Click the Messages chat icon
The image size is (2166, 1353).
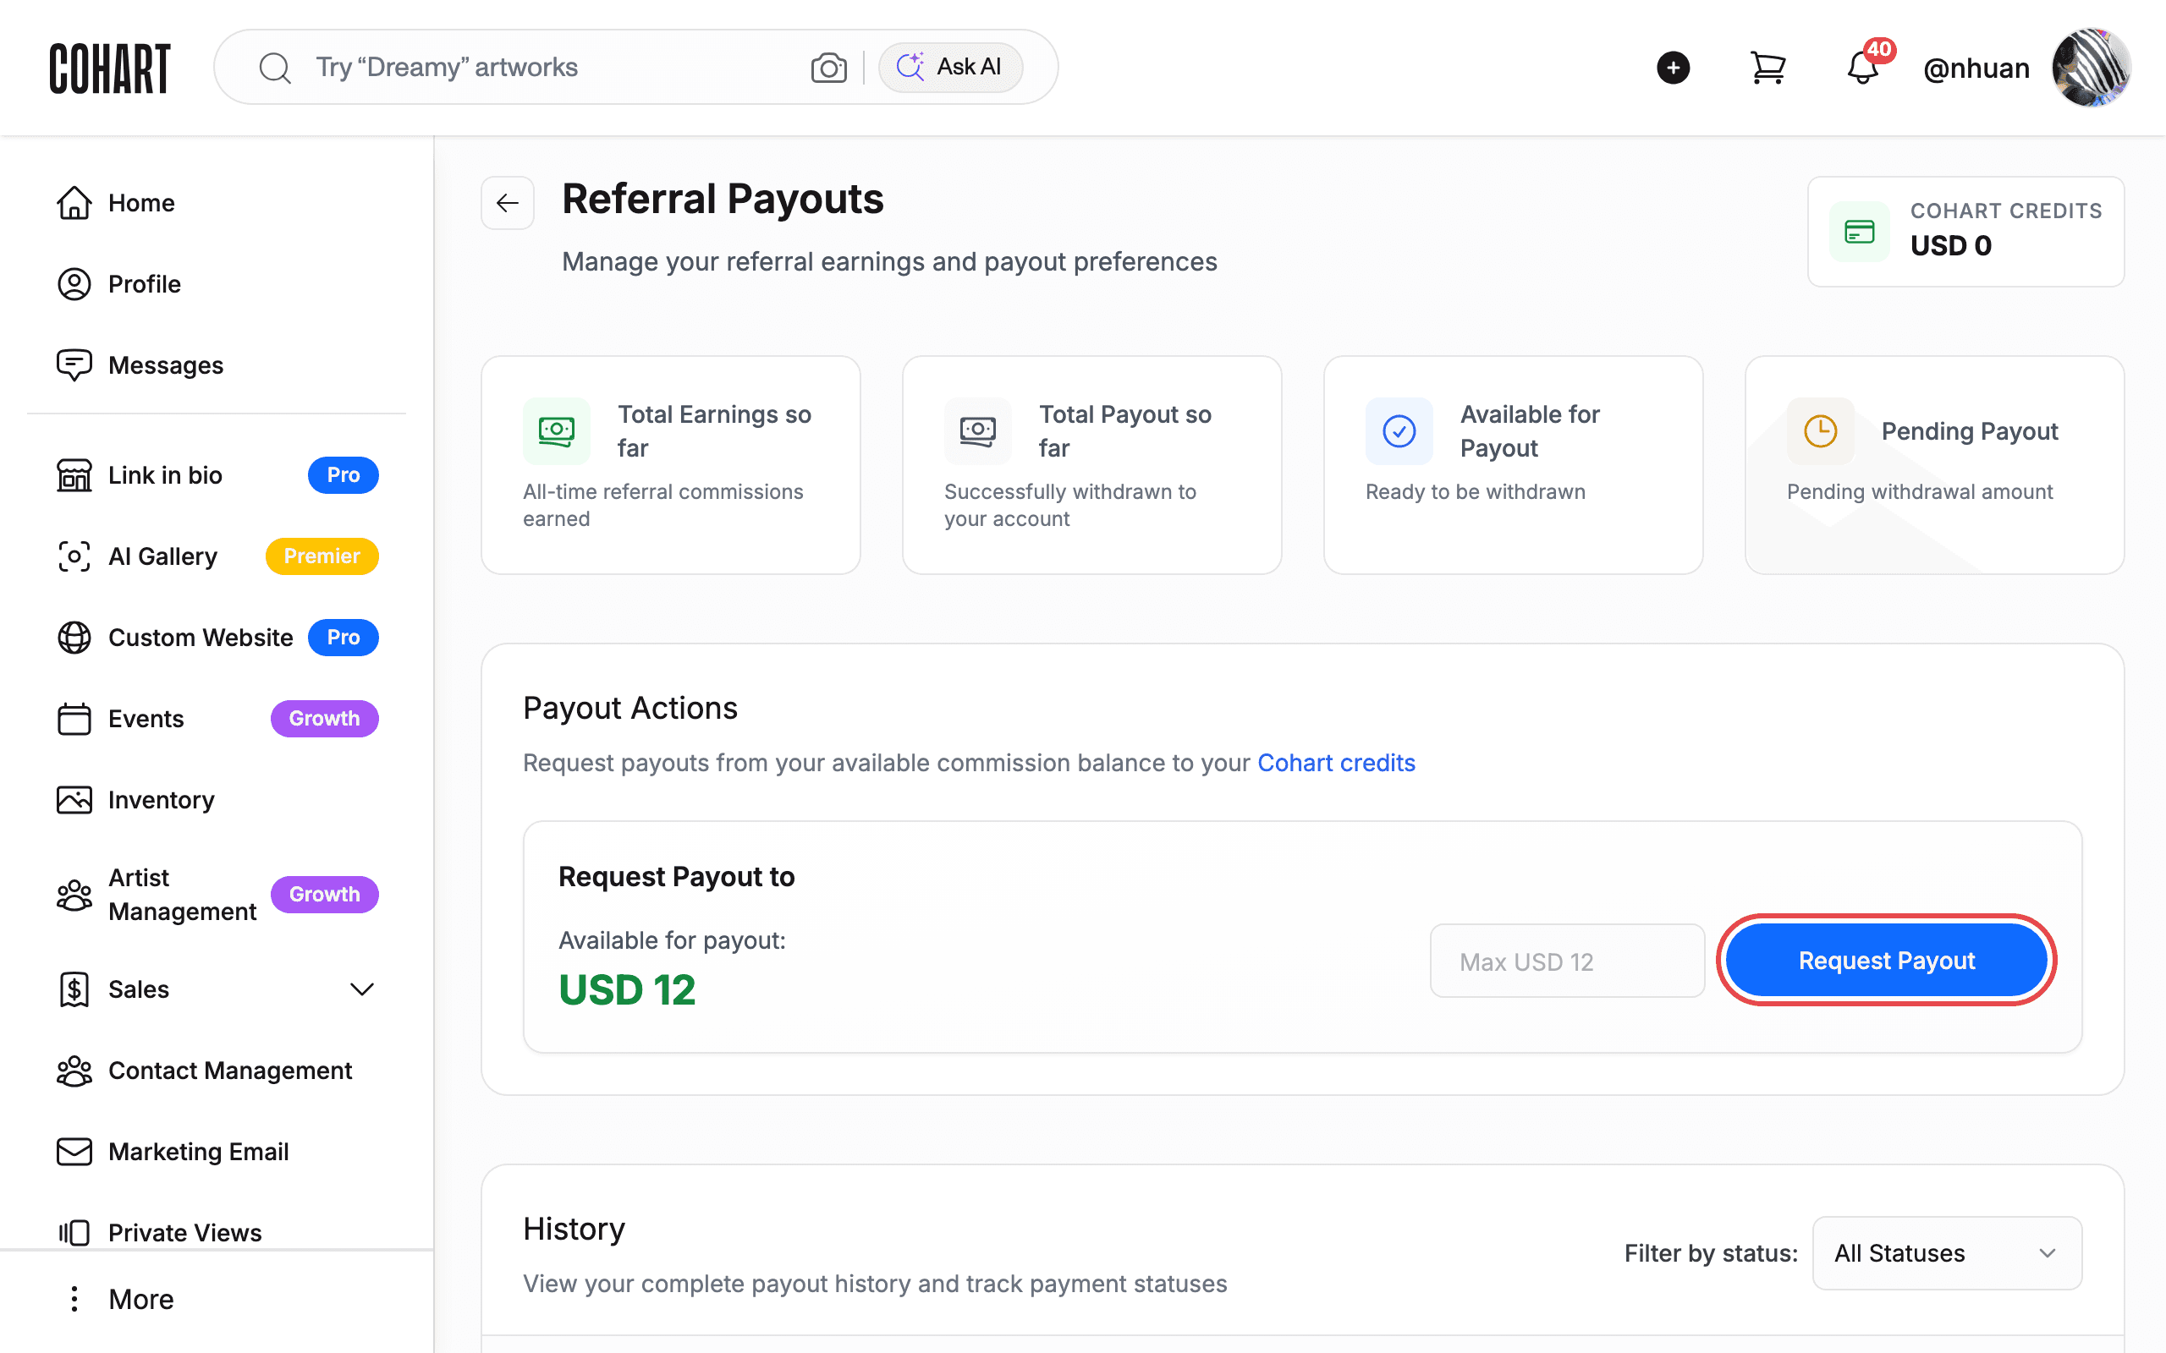[x=74, y=365]
